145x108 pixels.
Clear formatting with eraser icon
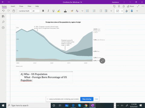[x=72, y=11]
